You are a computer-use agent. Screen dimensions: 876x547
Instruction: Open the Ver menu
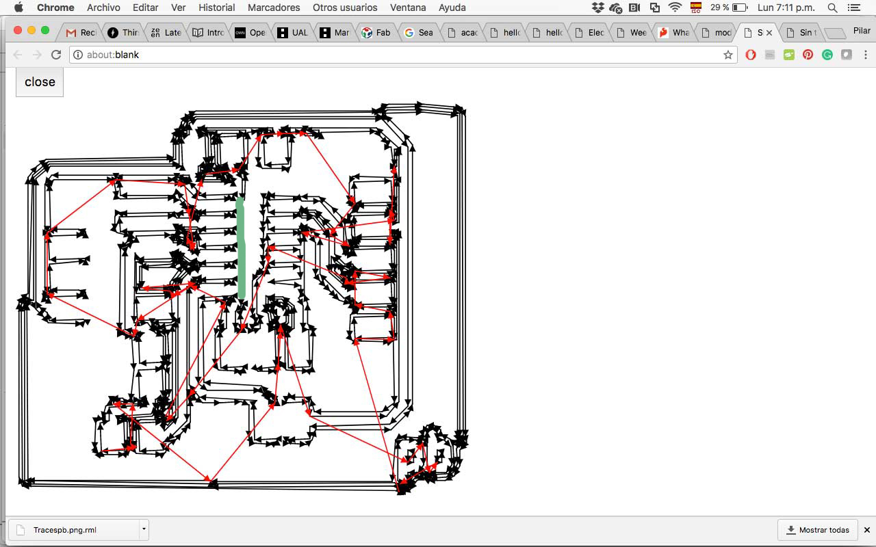(x=179, y=8)
